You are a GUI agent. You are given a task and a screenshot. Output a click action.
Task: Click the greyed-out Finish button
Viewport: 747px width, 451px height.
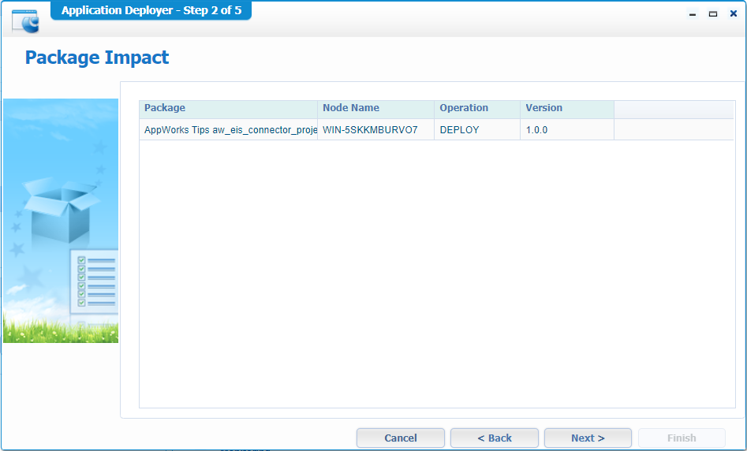[x=682, y=438]
